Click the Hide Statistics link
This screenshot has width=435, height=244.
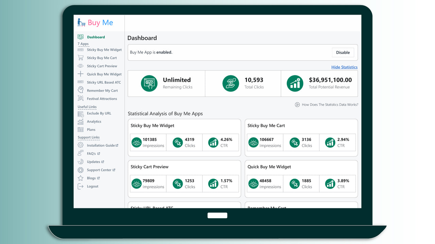point(344,67)
